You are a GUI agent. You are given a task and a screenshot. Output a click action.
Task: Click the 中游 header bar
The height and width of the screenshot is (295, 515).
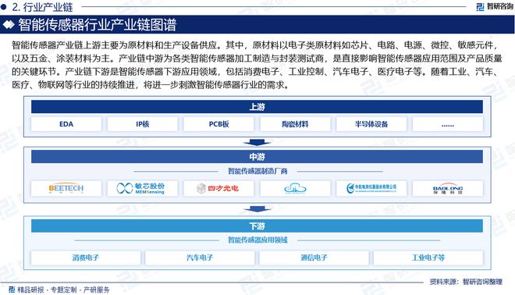pos(257,157)
